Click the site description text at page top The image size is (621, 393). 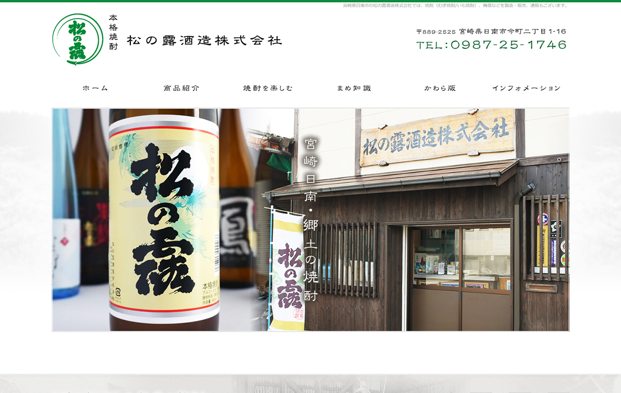[455, 6]
